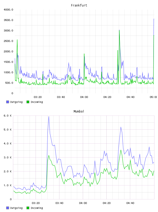Click Mumbai's green Incoming legend swatch
This screenshot has width=158, height=212.
click(28, 208)
